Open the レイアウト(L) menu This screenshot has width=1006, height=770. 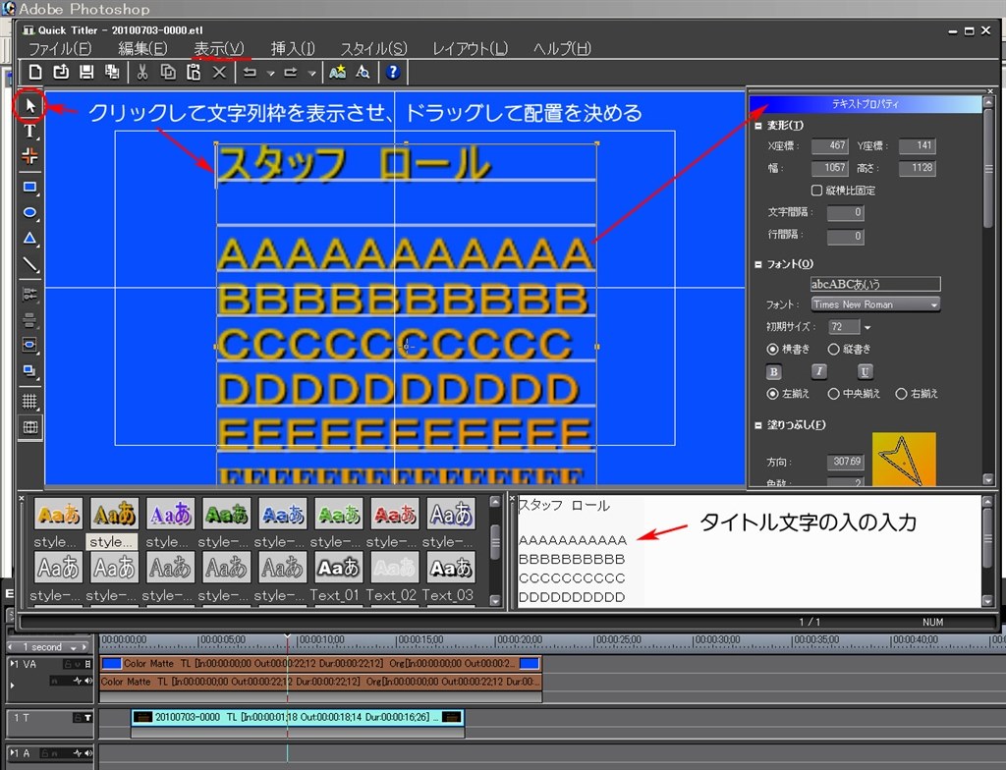click(471, 48)
